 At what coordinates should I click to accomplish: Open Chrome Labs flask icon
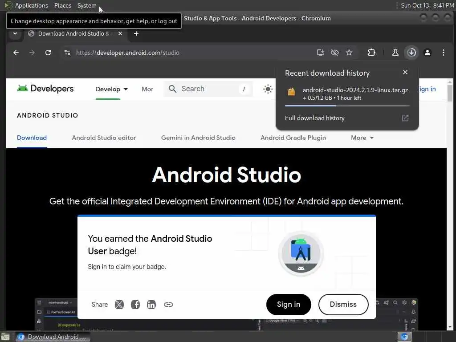click(395, 53)
